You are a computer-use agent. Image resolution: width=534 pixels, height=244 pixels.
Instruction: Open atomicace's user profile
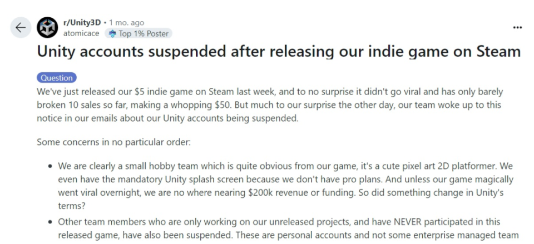(81, 33)
